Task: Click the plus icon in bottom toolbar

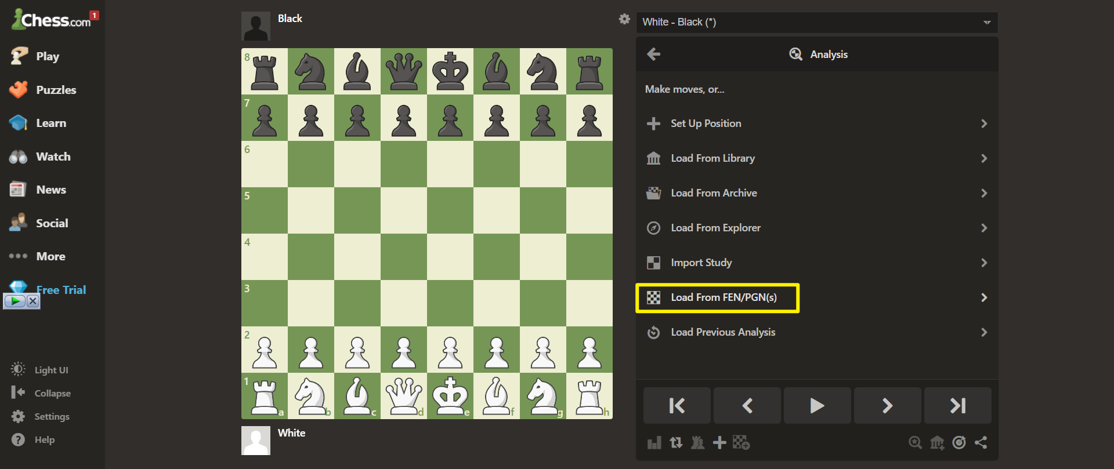Action: click(x=719, y=443)
